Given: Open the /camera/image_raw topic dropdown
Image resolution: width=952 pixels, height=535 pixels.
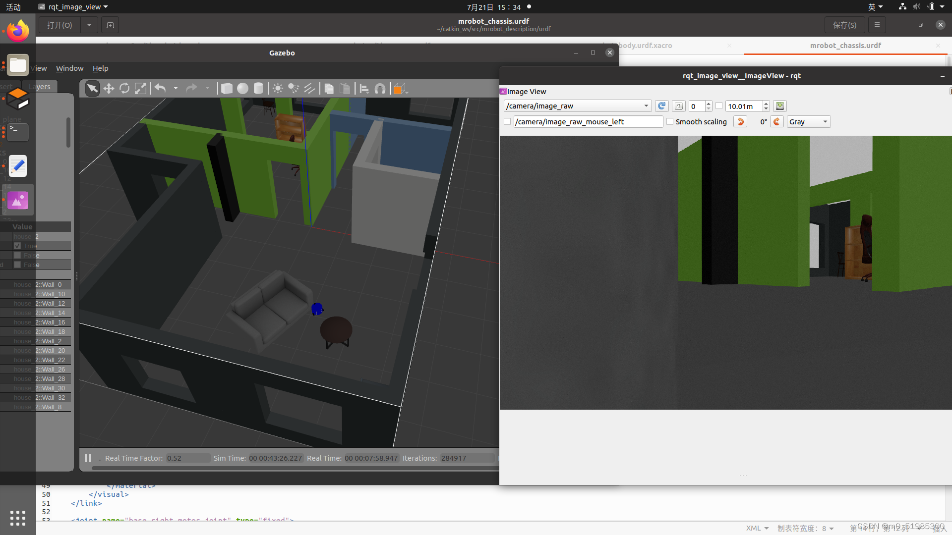Looking at the screenshot, I should coord(577,106).
